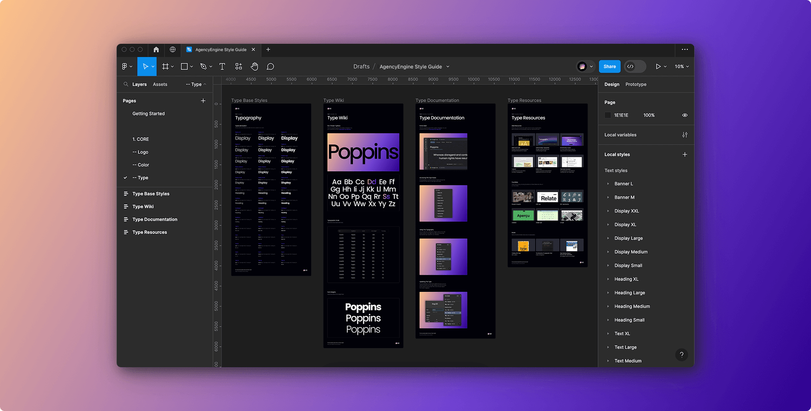Select the Type Documentation layer

pyautogui.click(x=155, y=219)
